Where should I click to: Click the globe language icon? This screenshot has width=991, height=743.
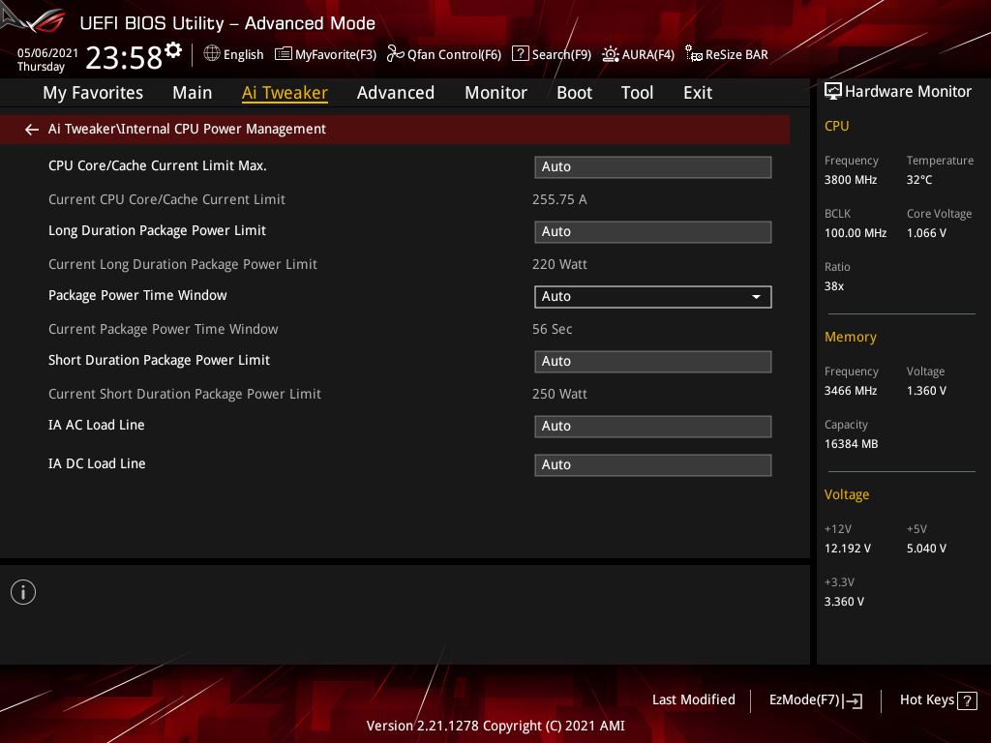[x=212, y=54]
